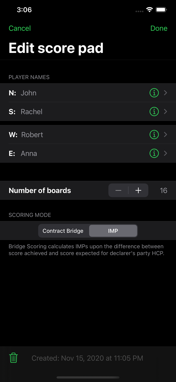Tap Done to save changes
This screenshot has width=176, height=382.
pyautogui.click(x=159, y=28)
